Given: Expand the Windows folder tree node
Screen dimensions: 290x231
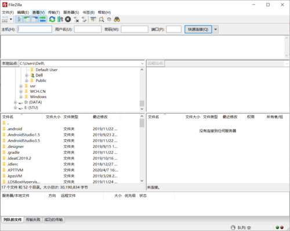Looking at the screenshot, I should 21,97.
